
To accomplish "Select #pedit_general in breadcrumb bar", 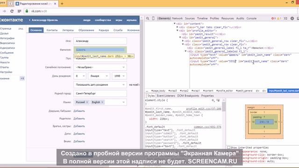I will (244, 91).
